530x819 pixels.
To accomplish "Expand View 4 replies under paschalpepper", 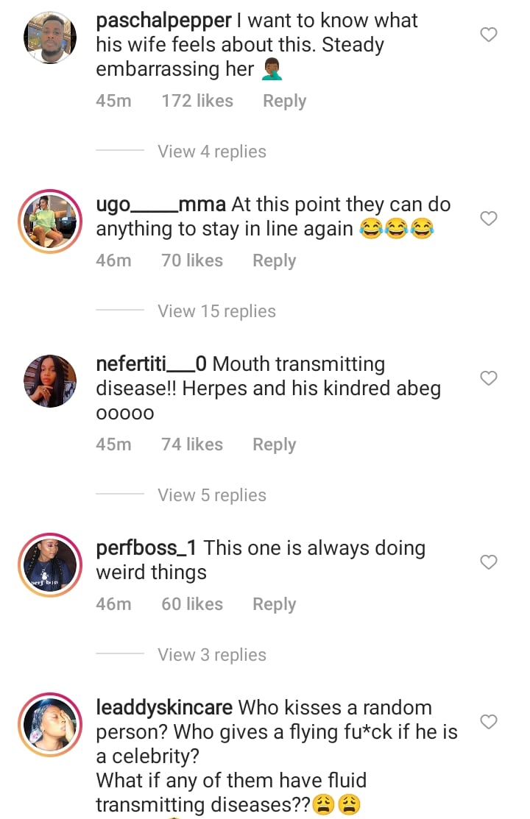I will pos(211,152).
